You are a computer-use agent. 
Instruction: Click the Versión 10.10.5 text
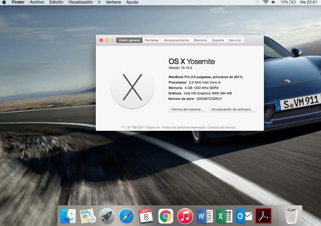point(180,68)
